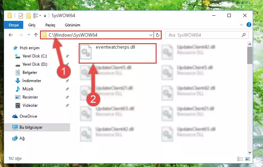Click the Properties checkmark icon in title bar
Viewport: 263px width, 167px height.
[21, 16]
